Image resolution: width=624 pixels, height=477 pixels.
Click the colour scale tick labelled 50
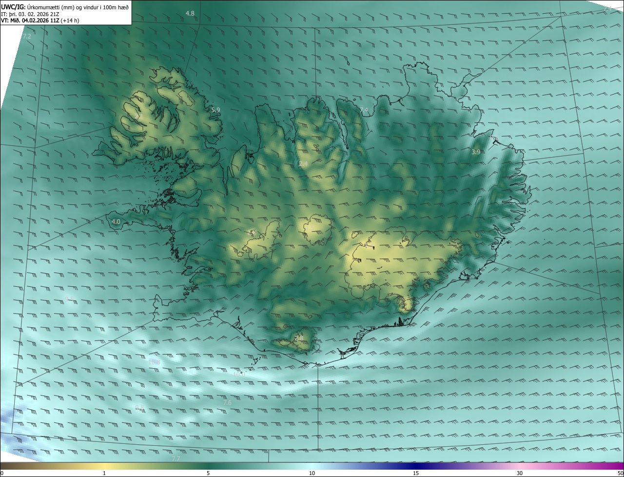(x=620, y=473)
